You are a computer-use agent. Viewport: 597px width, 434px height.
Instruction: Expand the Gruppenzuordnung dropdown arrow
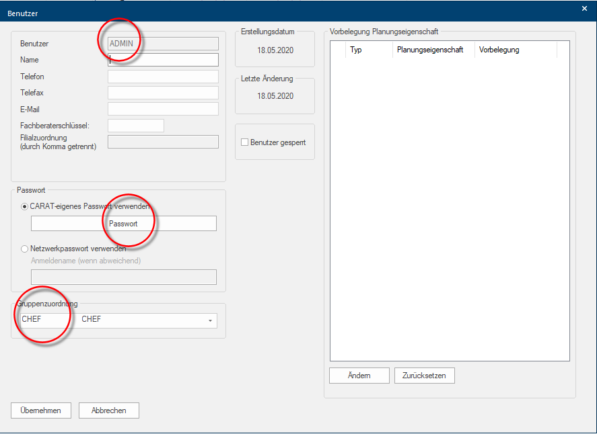[x=210, y=320]
